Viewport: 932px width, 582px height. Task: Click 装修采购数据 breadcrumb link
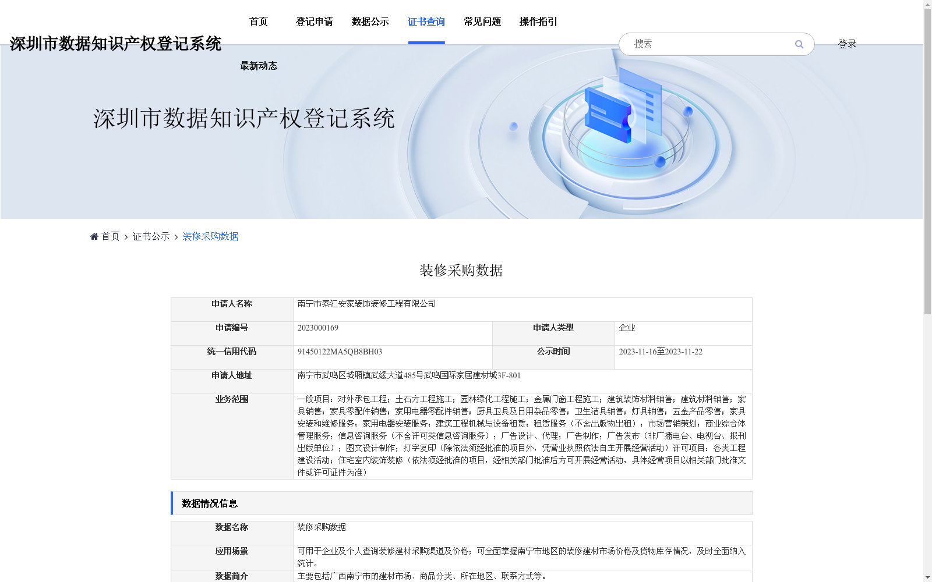pos(211,236)
